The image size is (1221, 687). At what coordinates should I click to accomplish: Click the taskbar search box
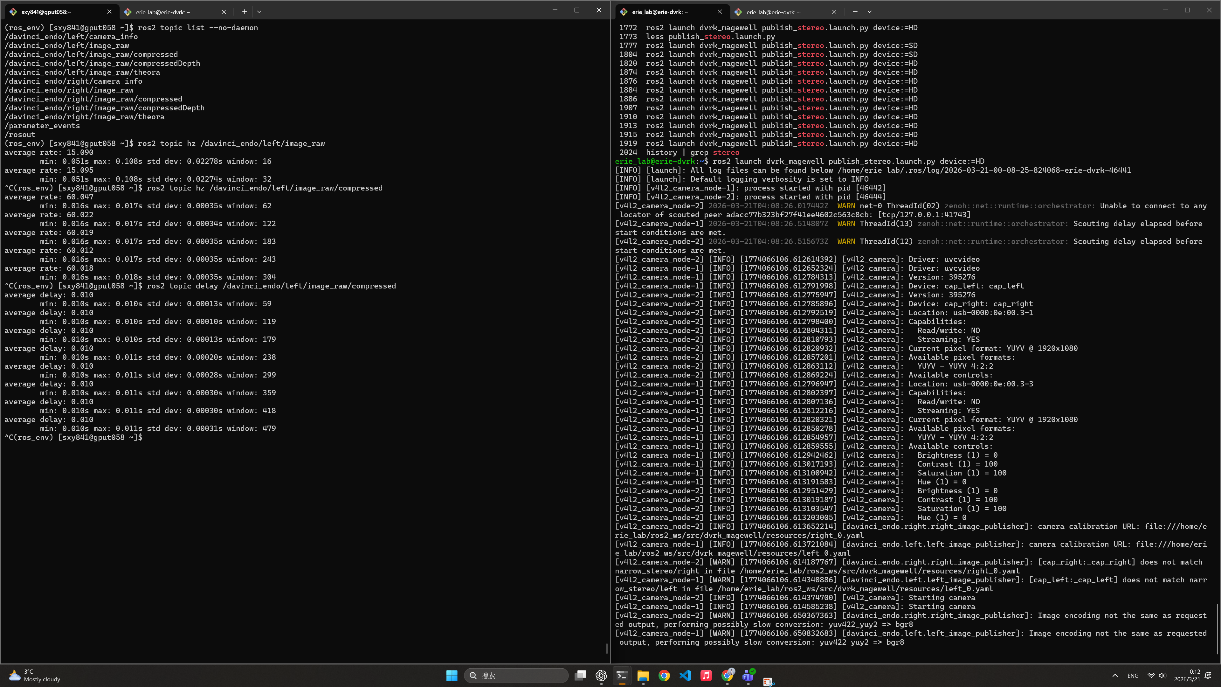(517, 675)
